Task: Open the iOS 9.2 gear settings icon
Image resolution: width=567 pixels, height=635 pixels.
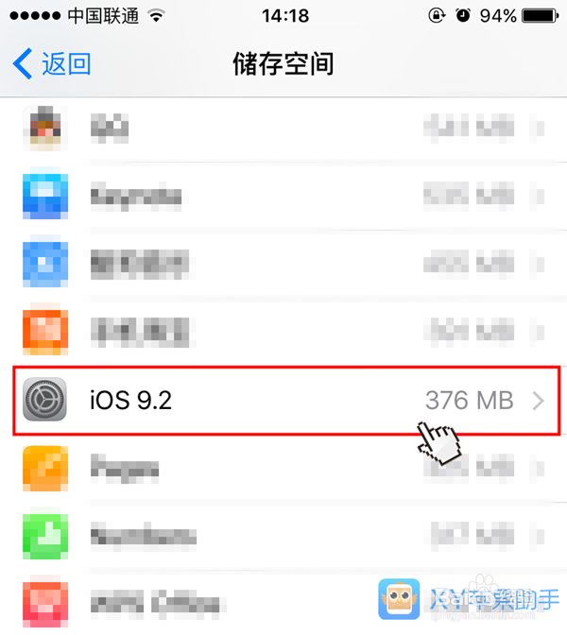Action: pos(44,400)
